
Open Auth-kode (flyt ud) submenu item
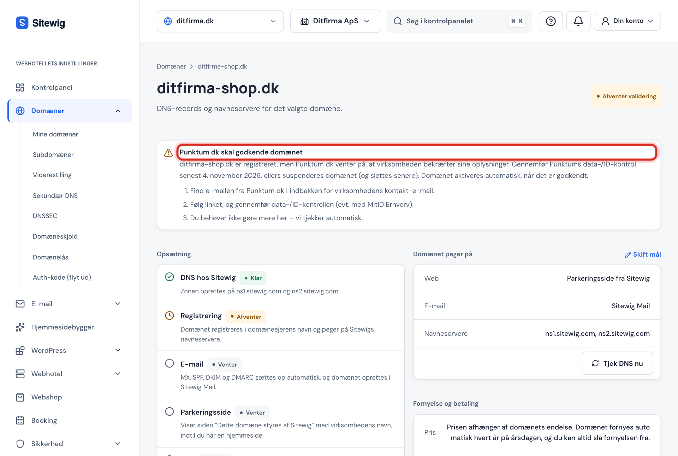[x=62, y=277]
